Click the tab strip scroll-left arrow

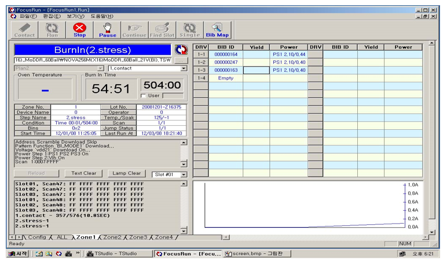point(12,237)
